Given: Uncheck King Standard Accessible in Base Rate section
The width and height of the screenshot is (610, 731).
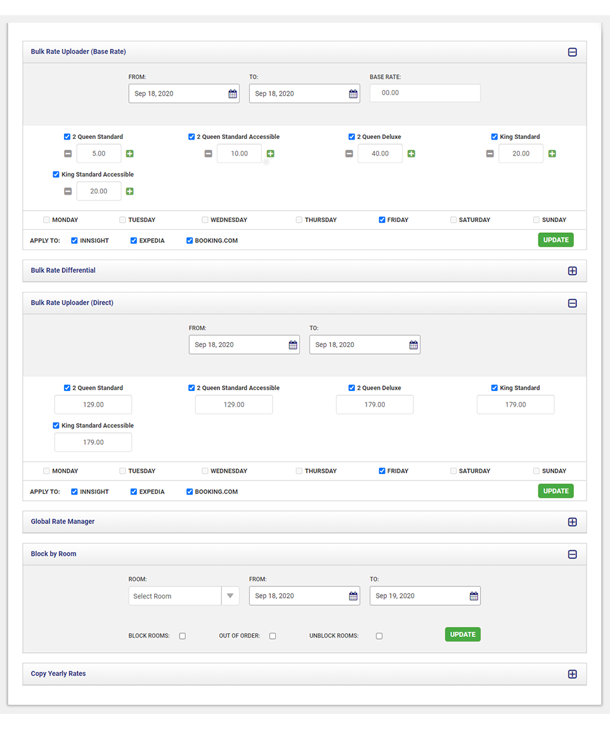Looking at the screenshot, I should pyautogui.click(x=56, y=175).
